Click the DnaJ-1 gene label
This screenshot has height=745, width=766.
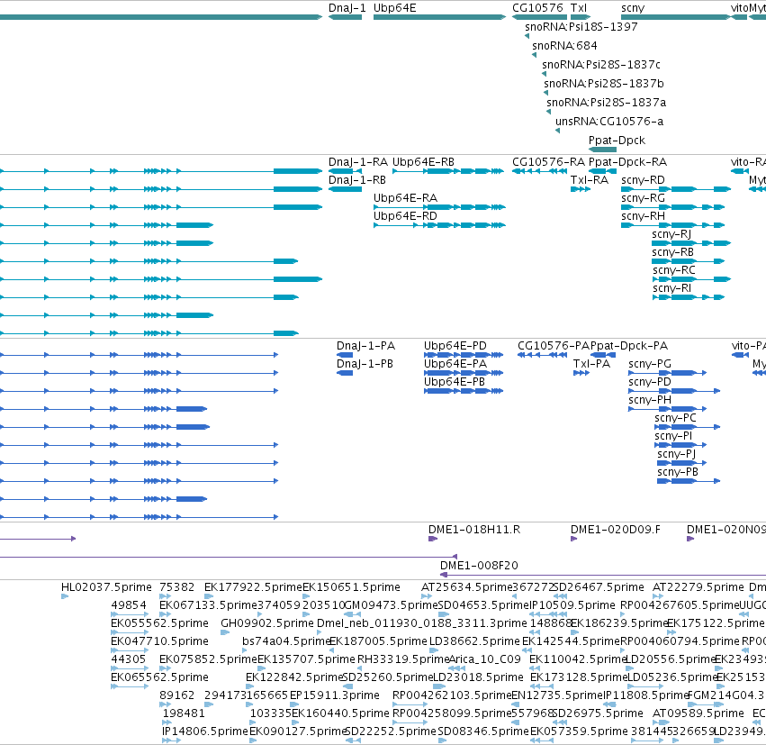tap(347, 8)
